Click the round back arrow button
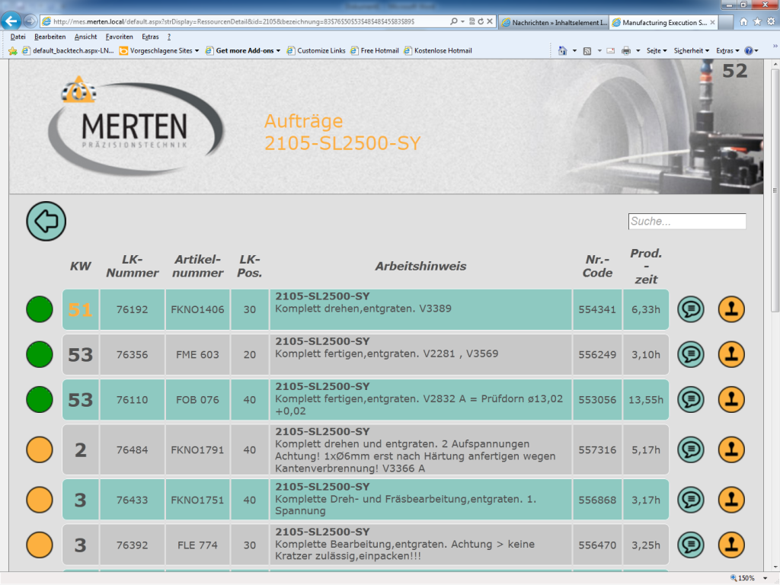 pos(46,222)
